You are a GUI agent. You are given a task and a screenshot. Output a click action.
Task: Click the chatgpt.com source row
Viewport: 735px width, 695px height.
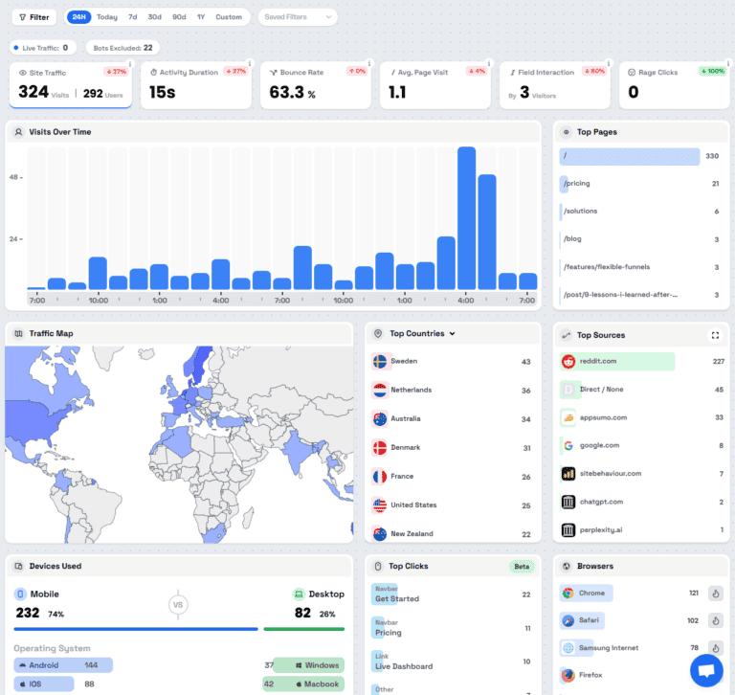[x=642, y=502]
